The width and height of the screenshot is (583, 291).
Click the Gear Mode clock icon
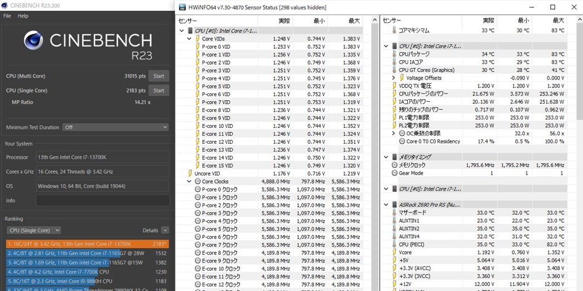394,173
